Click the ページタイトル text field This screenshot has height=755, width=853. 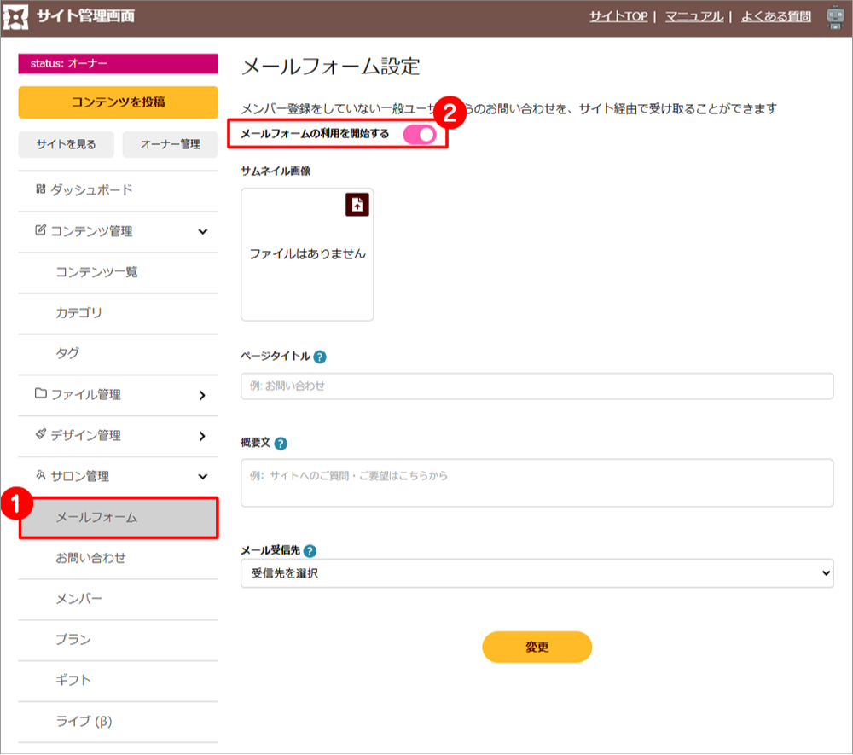click(x=537, y=386)
